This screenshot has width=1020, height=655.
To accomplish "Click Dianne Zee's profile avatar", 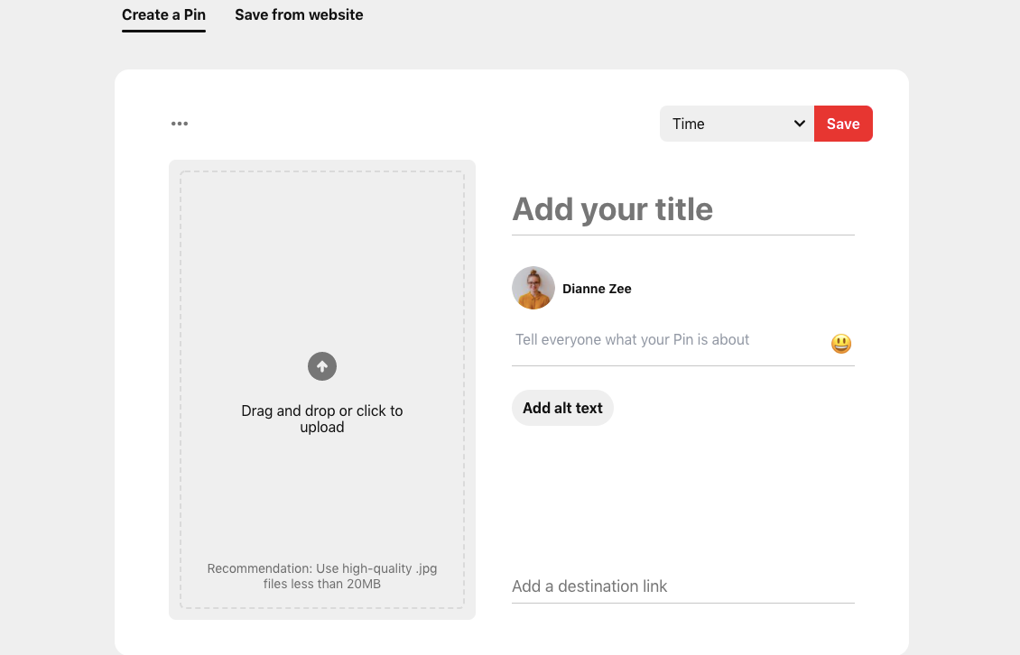I will click(533, 288).
